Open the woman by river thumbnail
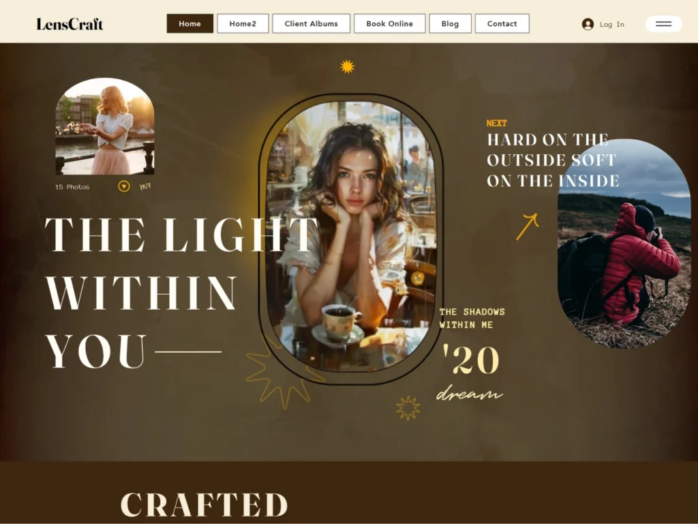This screenshot has height=524, width=698. click(x=105, y=126)
